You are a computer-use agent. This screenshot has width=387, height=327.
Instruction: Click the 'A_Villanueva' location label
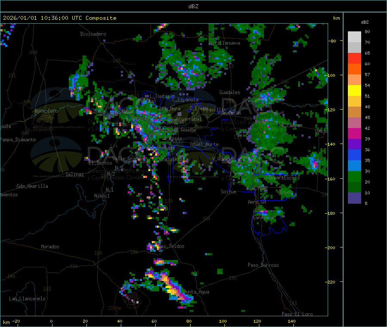click(224, 43)
